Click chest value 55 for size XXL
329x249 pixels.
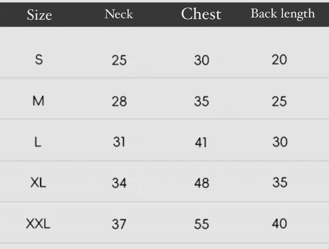click(202, 224)
